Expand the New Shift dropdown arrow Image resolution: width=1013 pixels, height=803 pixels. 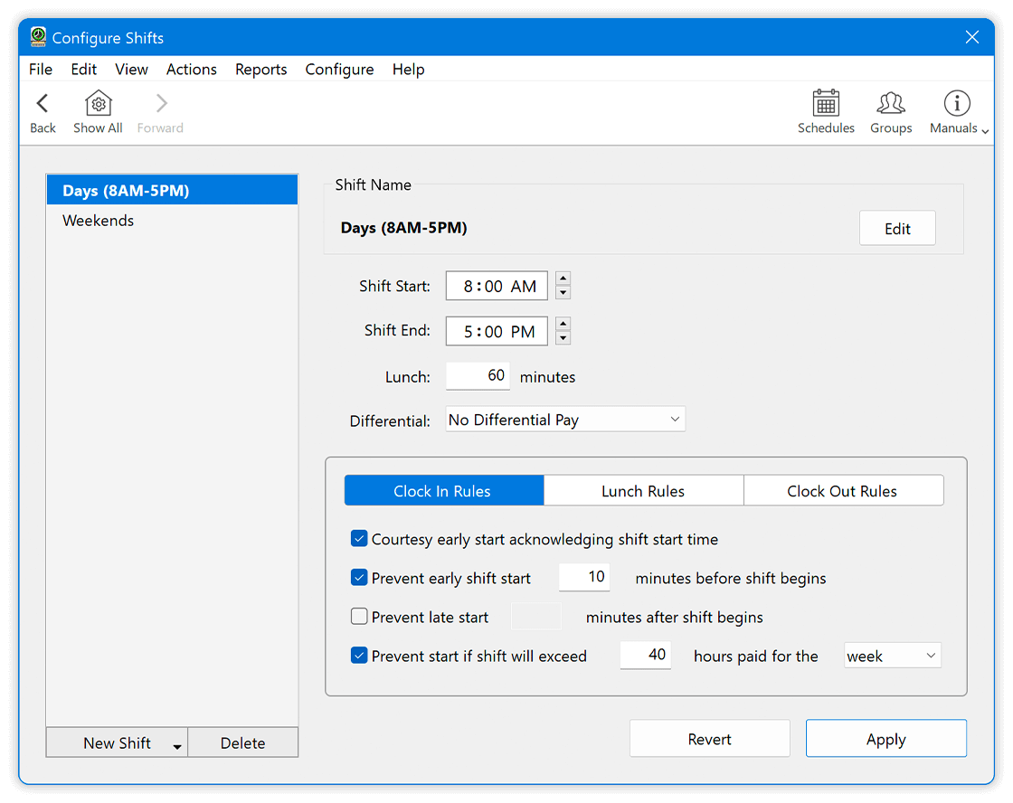(177, 746)
